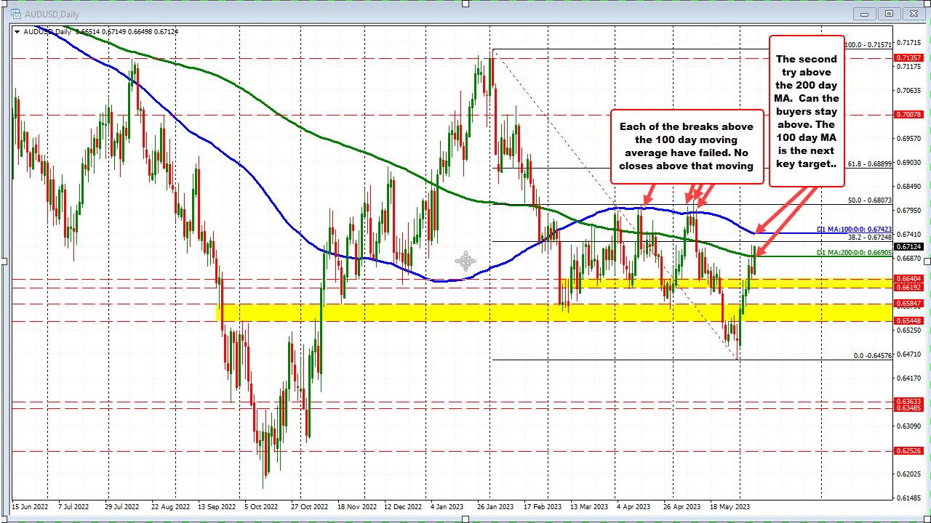Click the 0.0 - 0.64576 Fibonacci label

(871, 356)
